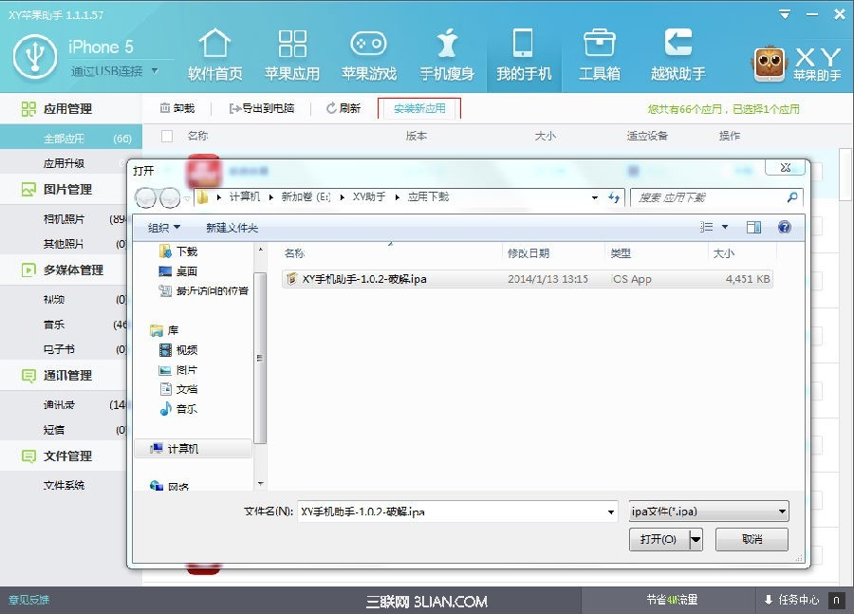
Task: Open the 工具箱 toolbox icon
Action: [x=599, y=55]
